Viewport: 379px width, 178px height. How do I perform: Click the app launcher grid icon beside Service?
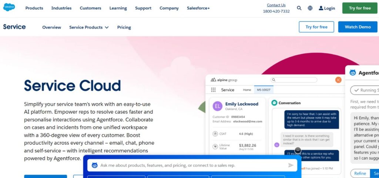pos(213,90)
